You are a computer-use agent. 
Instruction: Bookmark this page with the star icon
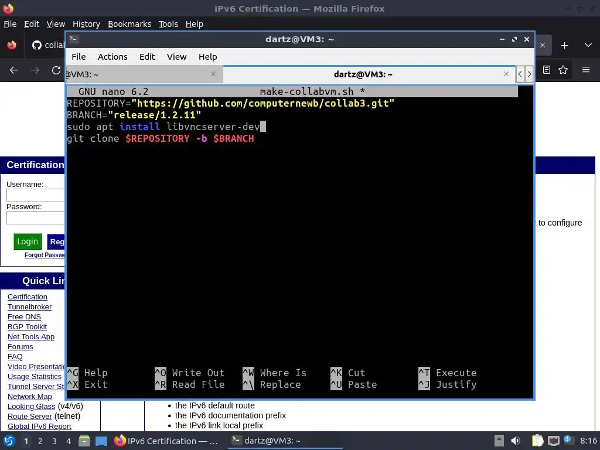(x=563, y=70)
